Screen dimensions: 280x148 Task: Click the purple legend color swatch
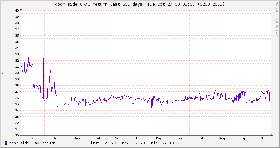[x=6, y=143]
